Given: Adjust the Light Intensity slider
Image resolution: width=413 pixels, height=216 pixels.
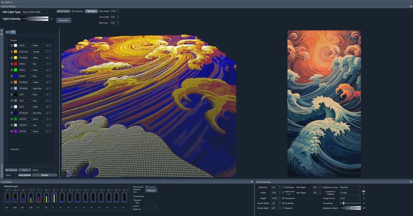Looking at the screenshot, I should (35, 19).
